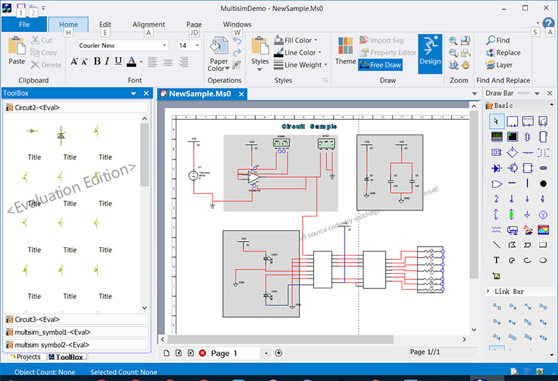
Task: Click the Delete button
Action: pyautogui.click(x=46, y=65)
